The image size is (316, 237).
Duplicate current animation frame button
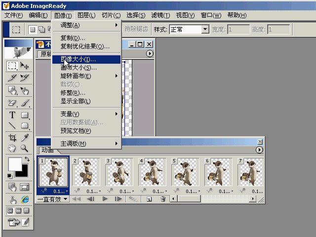(x=149, y=199)
